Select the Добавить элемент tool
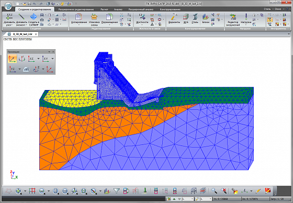 pyautogui.click(x=21, y=20)
